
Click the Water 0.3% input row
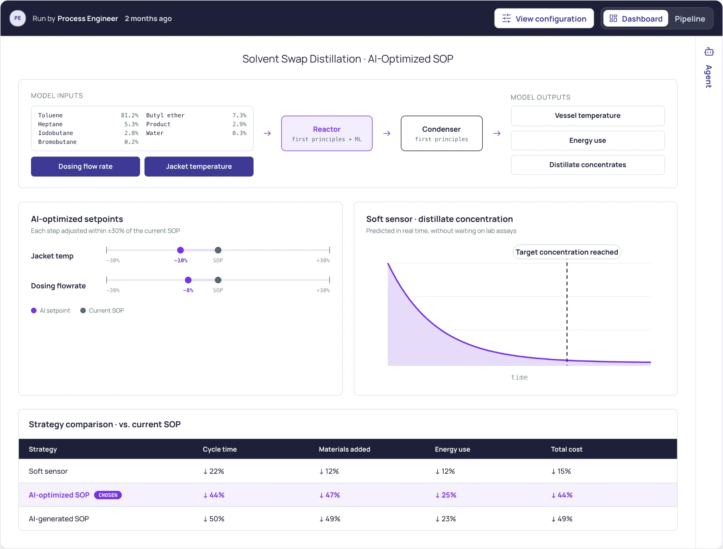click(196, 133)
